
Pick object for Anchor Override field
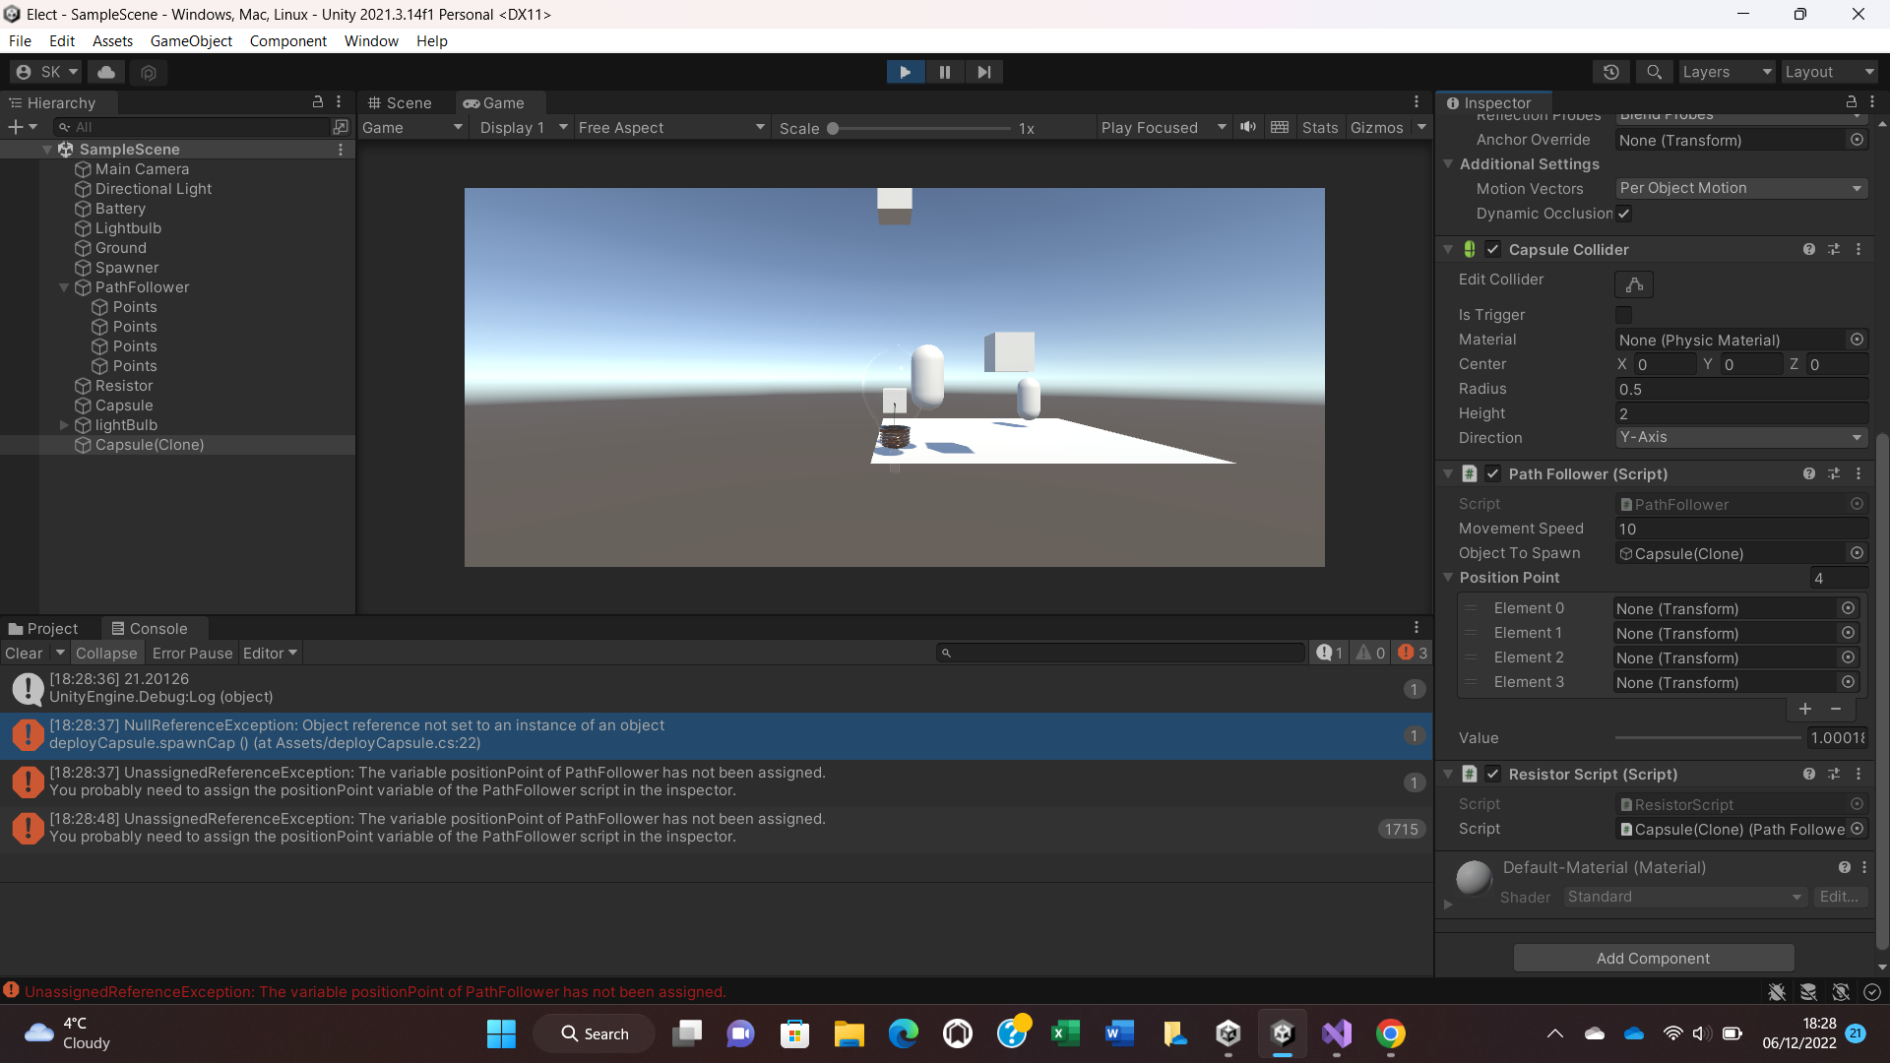1857,140
